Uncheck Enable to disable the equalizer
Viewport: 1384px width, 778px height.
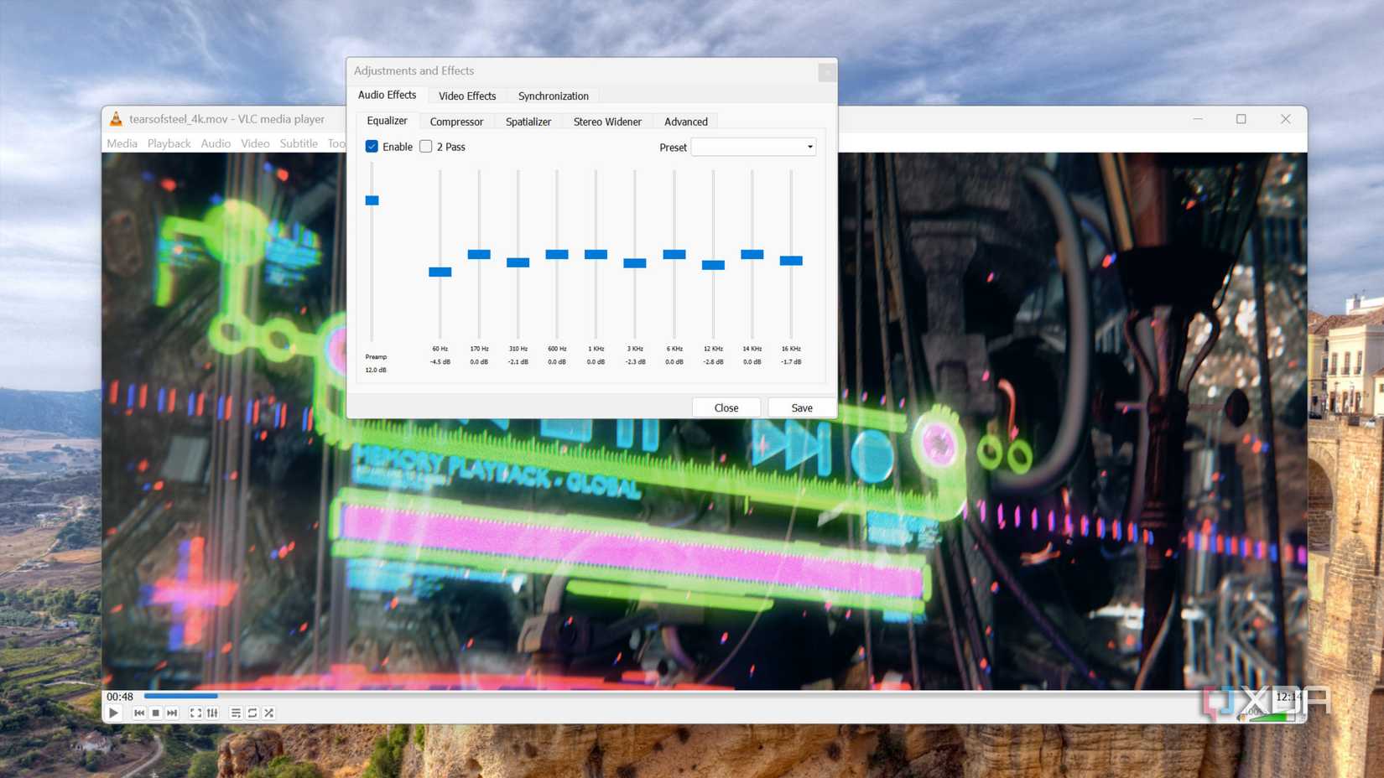click(372, 146)
